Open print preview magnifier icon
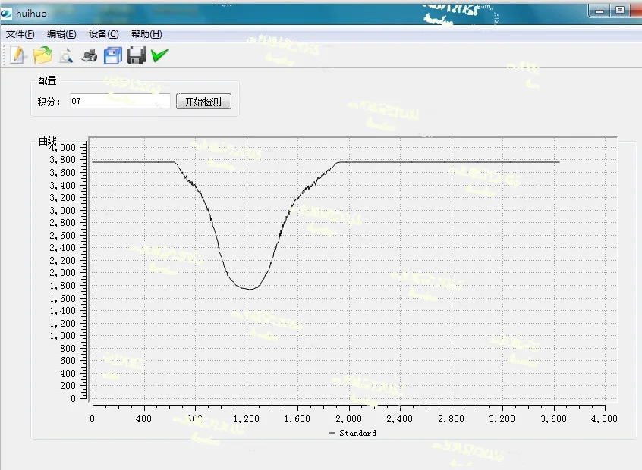The width and height of the screenshot is (642, 470). [66, 55]
